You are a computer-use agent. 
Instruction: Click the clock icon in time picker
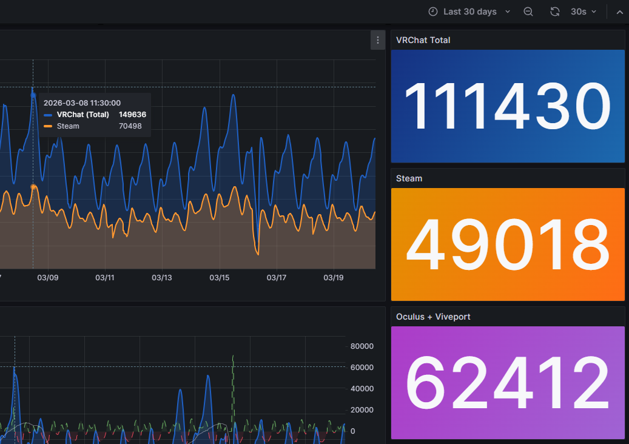[432, 12]
